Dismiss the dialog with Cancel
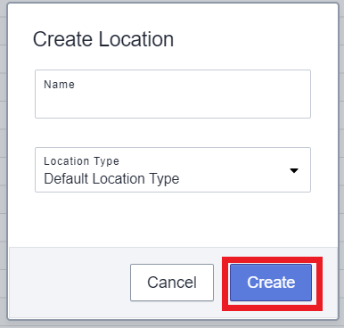344x328 pixels. pyautogui.click(x=172, y=283)
